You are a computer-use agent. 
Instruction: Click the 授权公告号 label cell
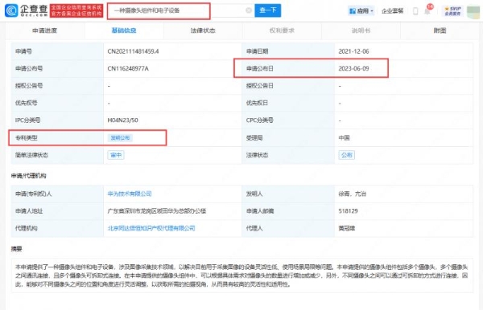coord(57,86)
